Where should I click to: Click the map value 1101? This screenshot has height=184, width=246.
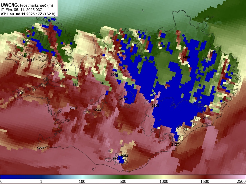(x=21, y=93)
